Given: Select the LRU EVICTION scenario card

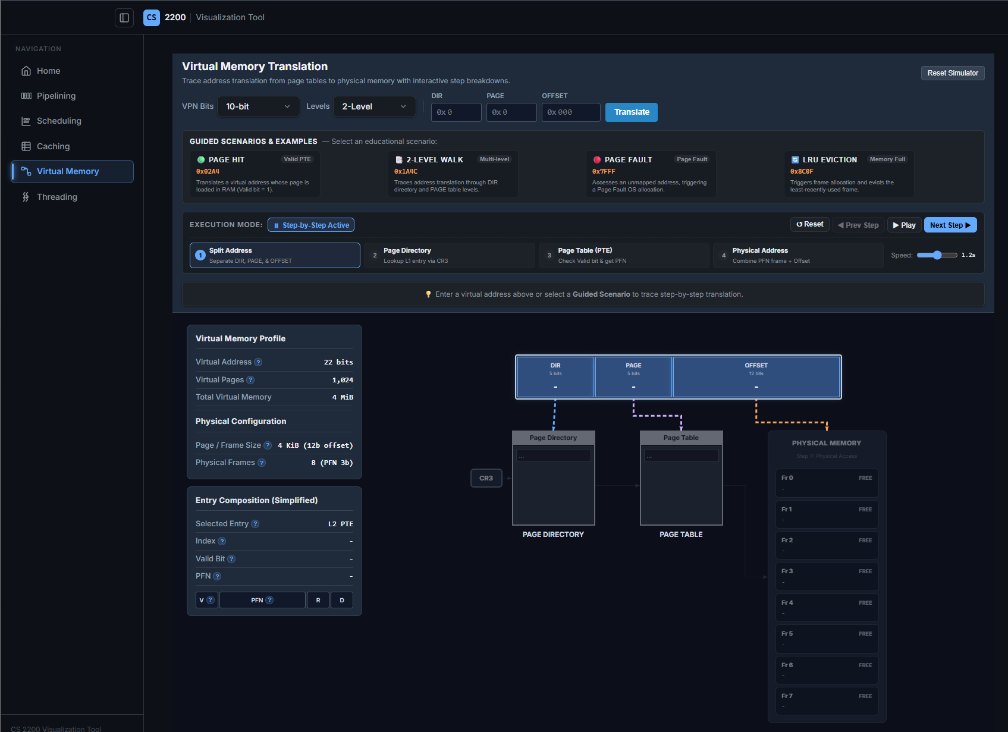Looking at the screenshot, I should (x=849, y=174).
